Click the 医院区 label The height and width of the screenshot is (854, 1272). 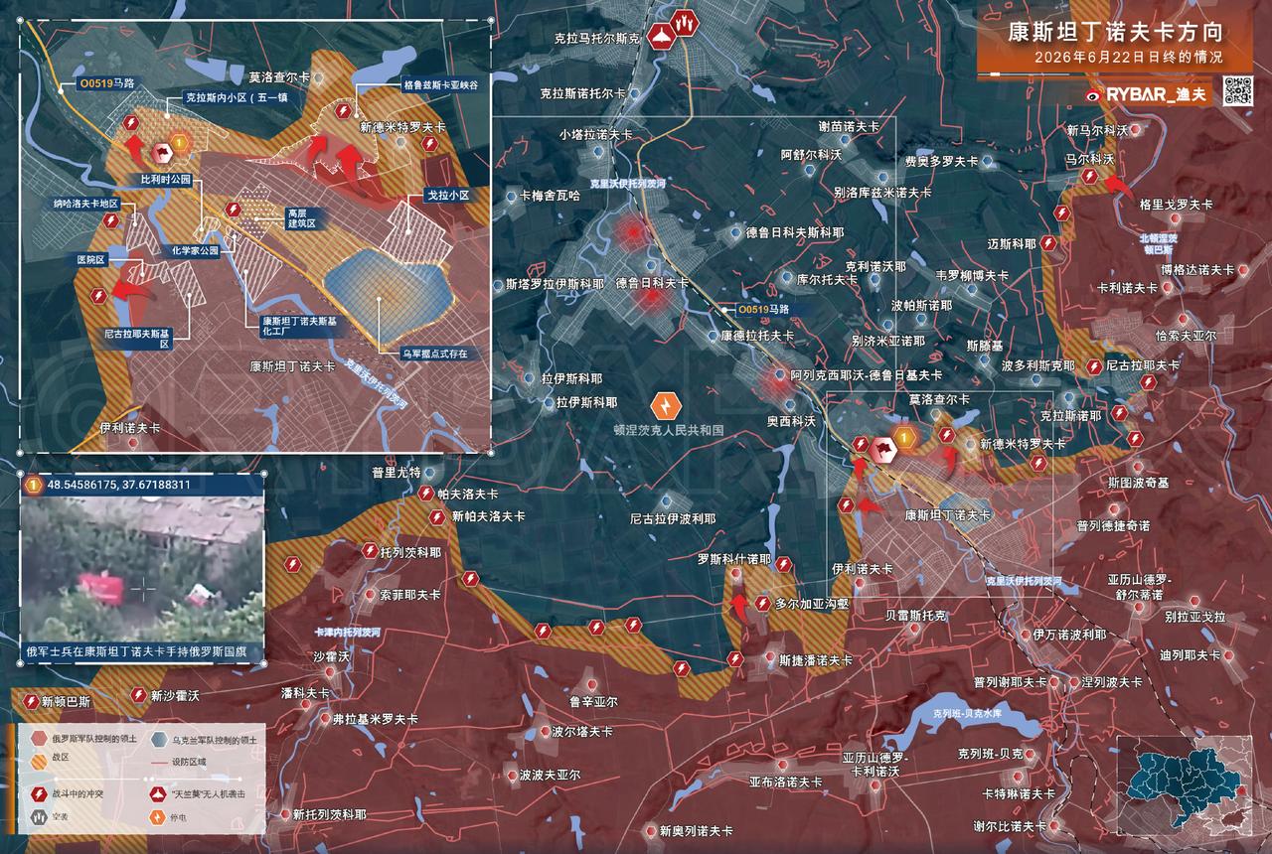coord(90,258)
